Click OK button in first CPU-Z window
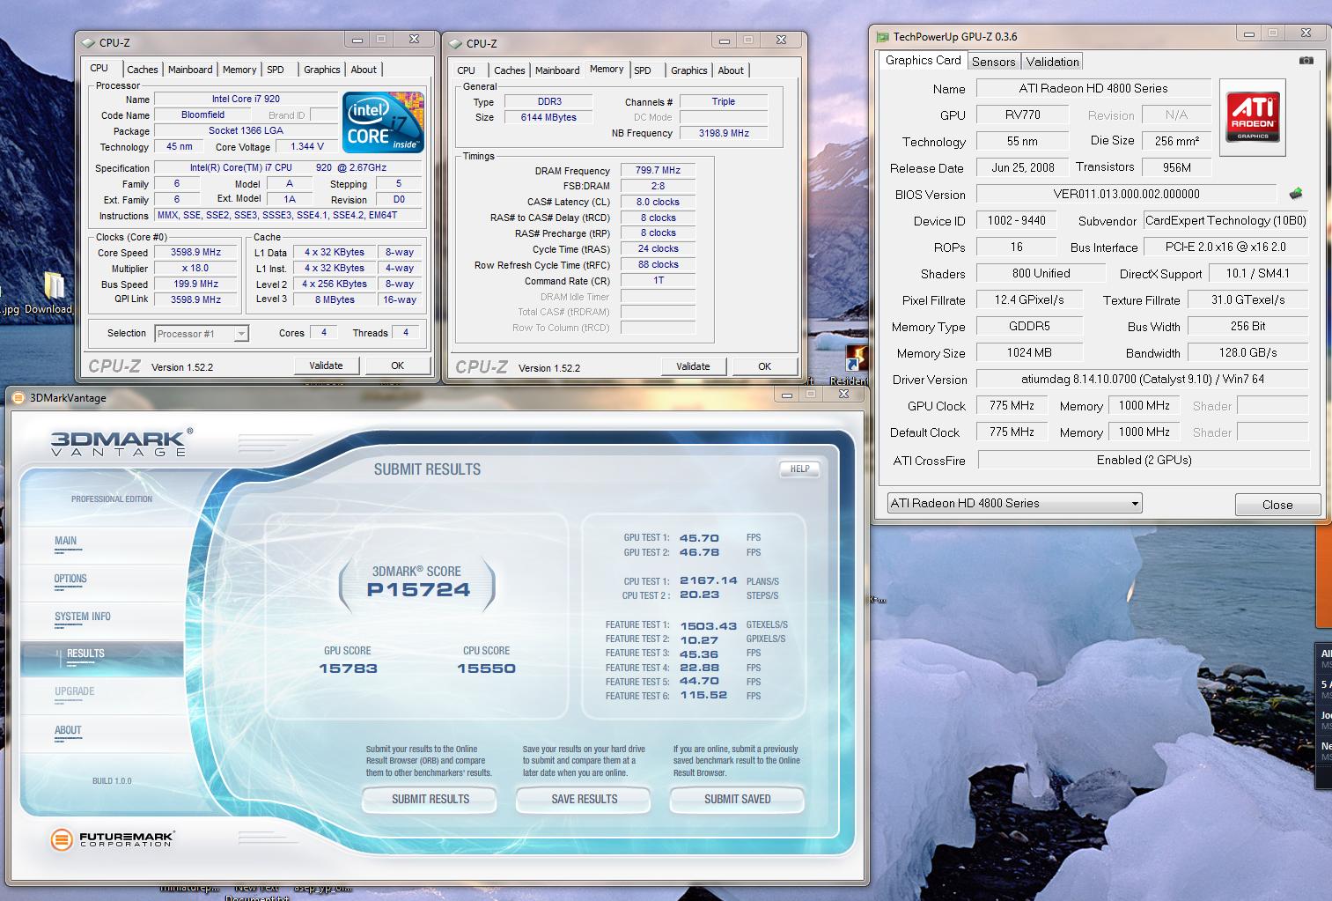1332x901 pixels. (x=398, y=366)
